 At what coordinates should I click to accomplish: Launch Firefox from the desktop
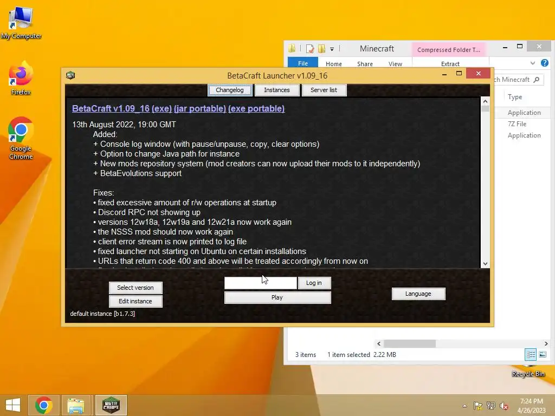click(21, 79)
